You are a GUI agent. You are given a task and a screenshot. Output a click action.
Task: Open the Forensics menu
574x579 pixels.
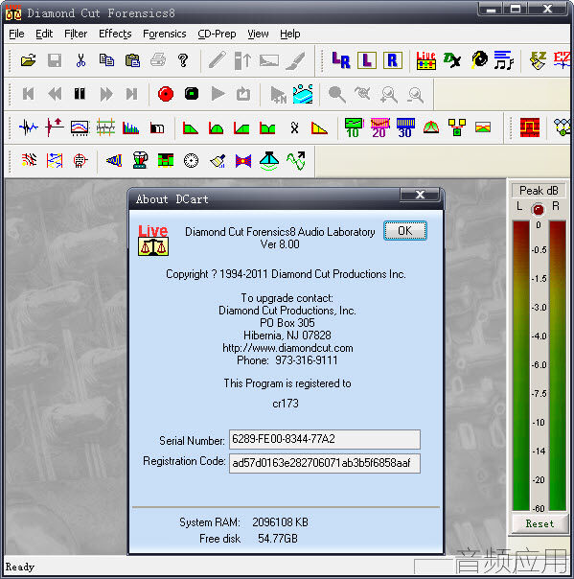pos(164,34)
